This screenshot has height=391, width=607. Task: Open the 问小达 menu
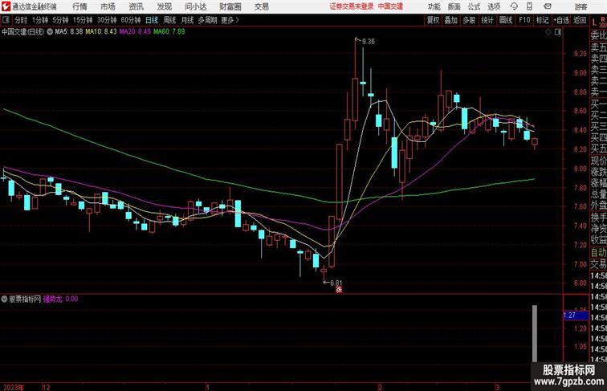[196, 6]
